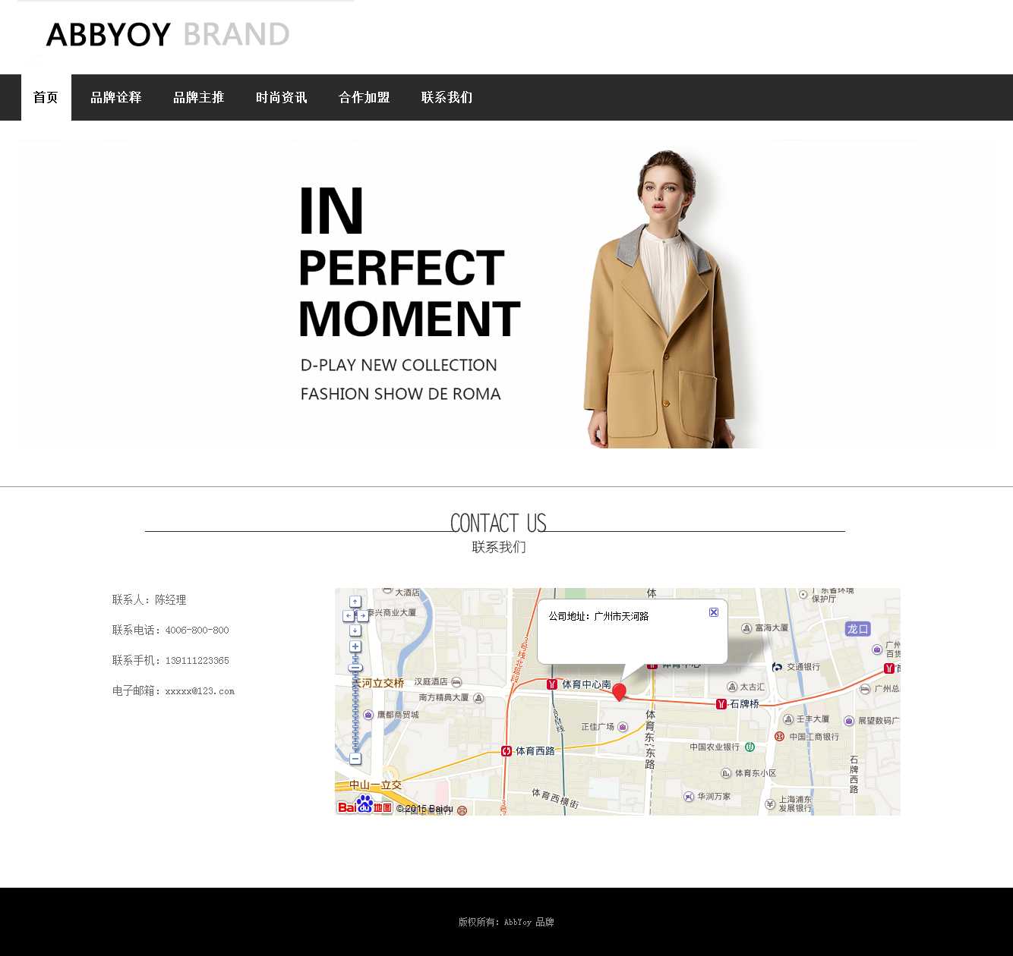The height and width of the screenshot is (956, 1013).
Task: Pan the map up with arrow button
Action: coord(355,602)
